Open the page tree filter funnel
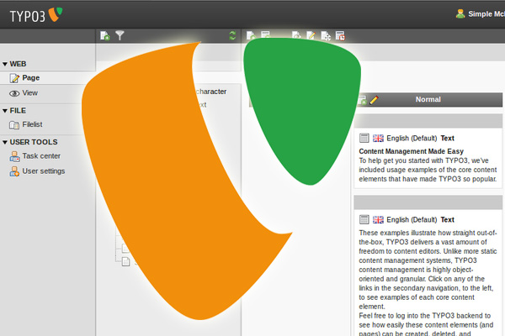The width and height of the screenshot is (505, 336). click(x=120, y=35)
